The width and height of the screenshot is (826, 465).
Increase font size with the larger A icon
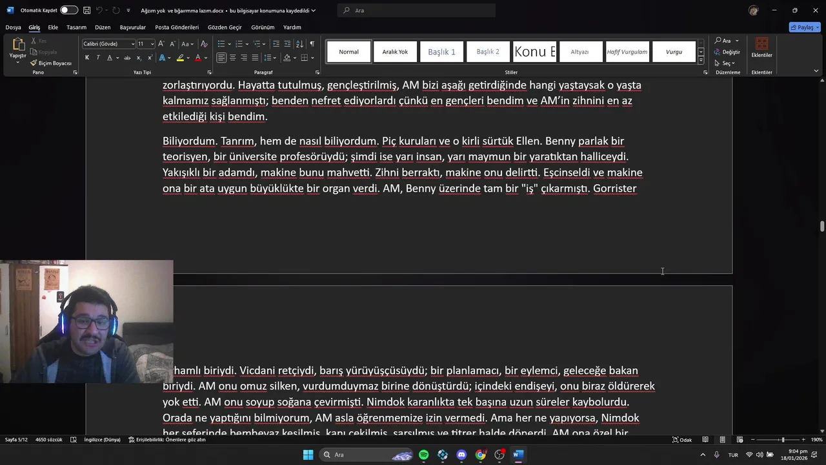click(161, 44)
